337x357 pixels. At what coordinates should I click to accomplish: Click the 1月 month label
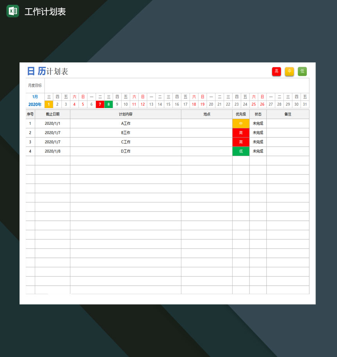point(35,96)
